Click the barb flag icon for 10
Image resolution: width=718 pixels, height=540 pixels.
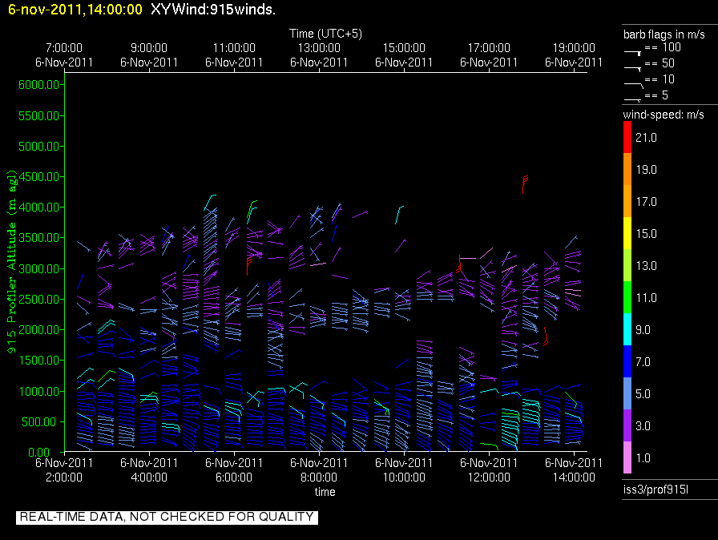click(x=634, y=85)
